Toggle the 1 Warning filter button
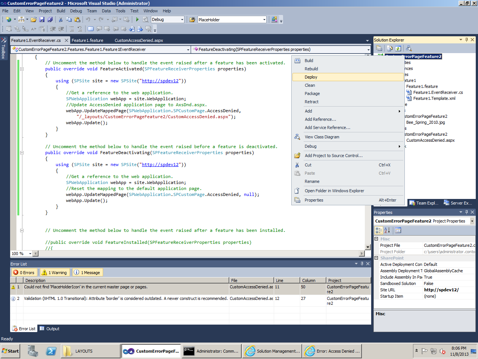This screenshot has height=359, width=478. pyautogui.click(x=55, y=273)
